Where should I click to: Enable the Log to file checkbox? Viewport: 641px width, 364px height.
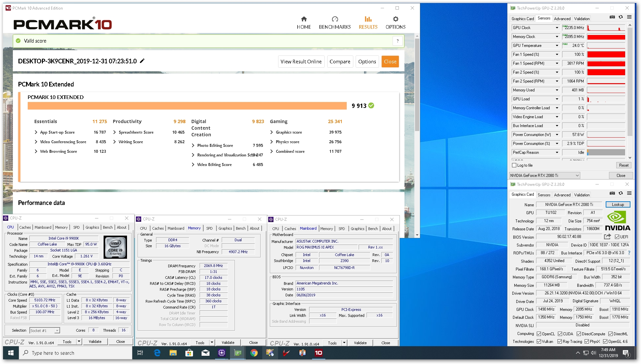tap(514, 165)
